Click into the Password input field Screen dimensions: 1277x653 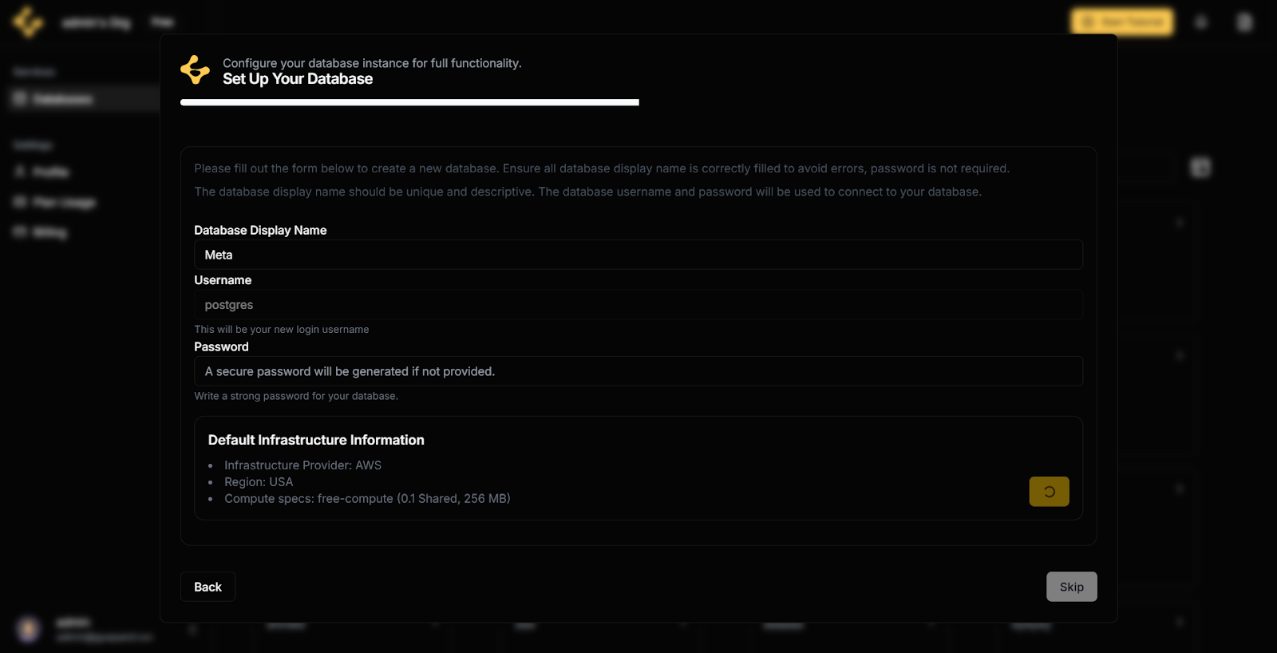tap(638, 371)
